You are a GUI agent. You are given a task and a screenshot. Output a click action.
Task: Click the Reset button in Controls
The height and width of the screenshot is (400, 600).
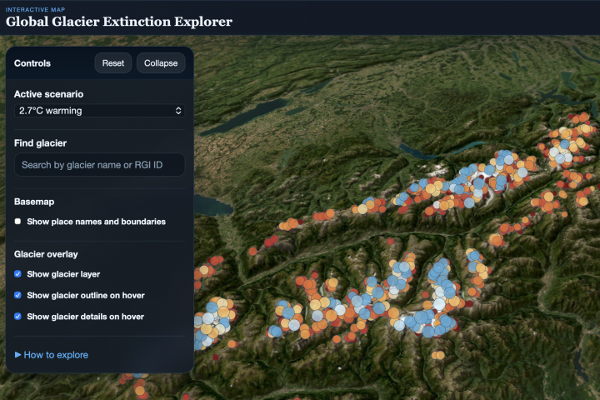pyautogui.click(x=112, y=63)
